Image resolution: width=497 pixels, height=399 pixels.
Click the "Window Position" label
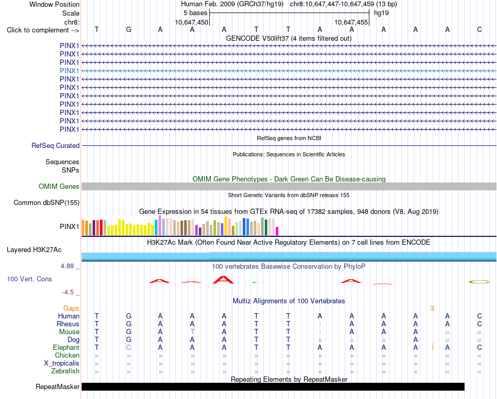54,4
